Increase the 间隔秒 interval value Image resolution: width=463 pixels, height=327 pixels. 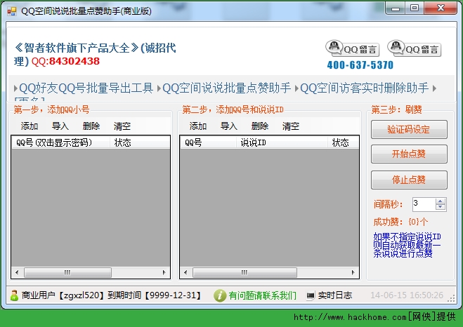441,201
